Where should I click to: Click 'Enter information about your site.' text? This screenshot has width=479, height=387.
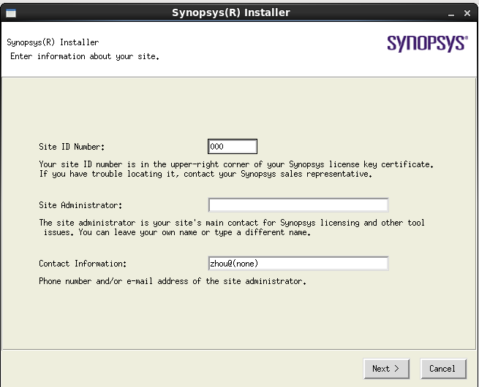coord(85,56)
